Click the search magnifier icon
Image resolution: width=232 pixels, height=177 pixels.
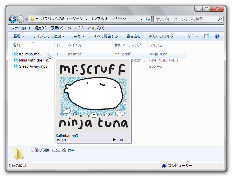pyautogui.click(x=220, y=19)
